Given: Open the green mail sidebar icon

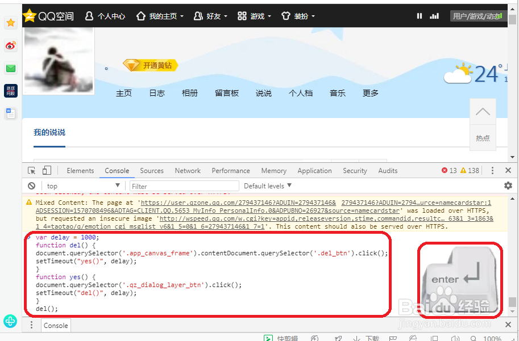Looking at the screenshot, I should (11, 69).
